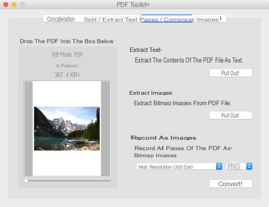Click the red close window button
Image resolution: width=269 pixels, height=207 pixels.
pyautogui.click(x=6, y=4)
